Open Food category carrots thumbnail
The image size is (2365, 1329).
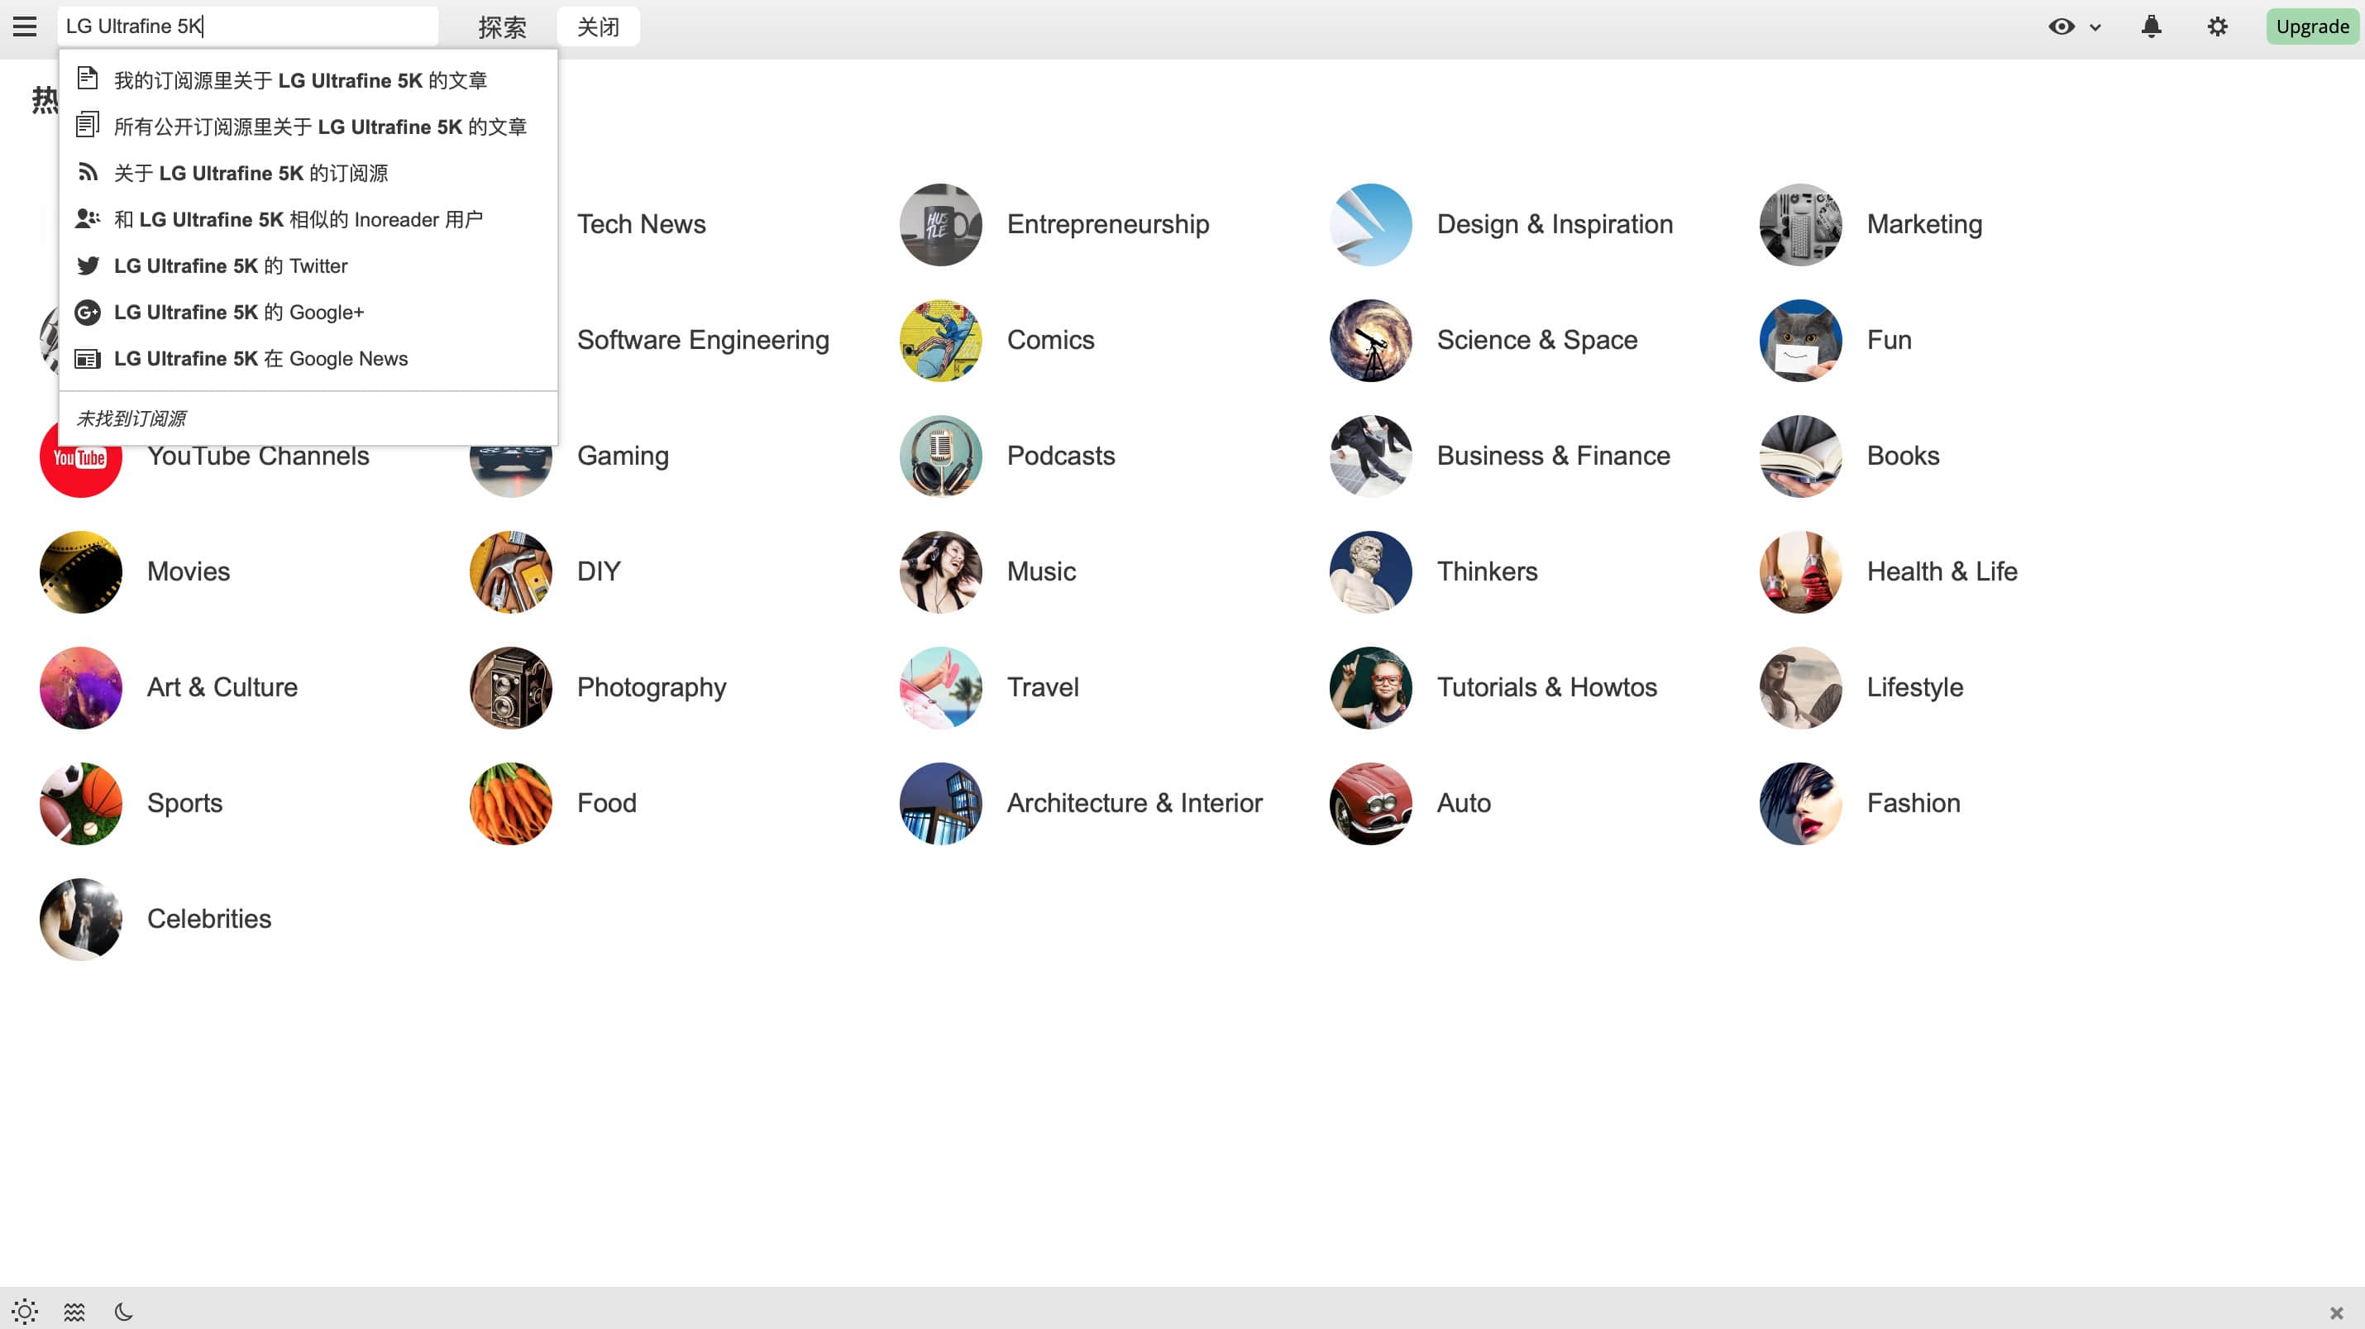(510, 804)
